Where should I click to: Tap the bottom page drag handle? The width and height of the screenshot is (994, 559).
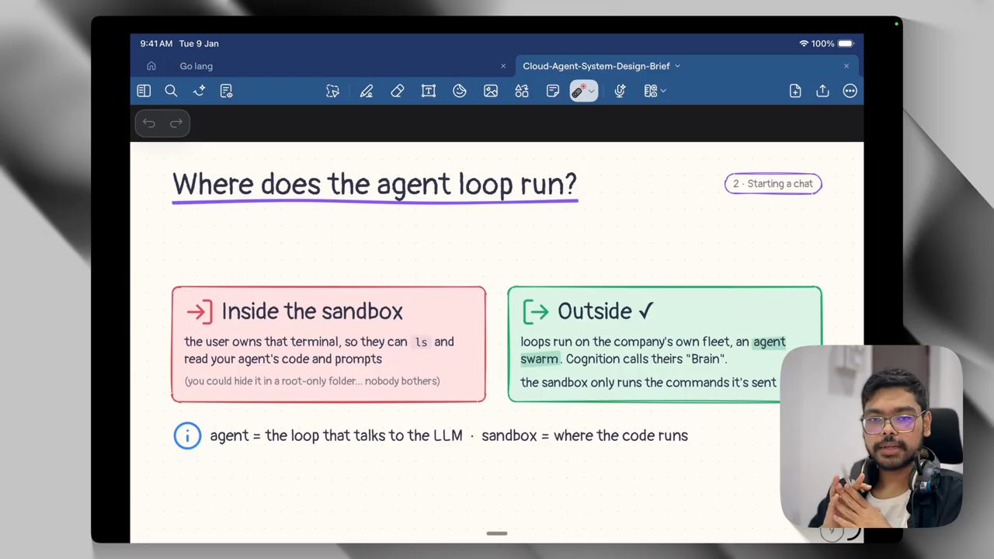click(497, 533)
